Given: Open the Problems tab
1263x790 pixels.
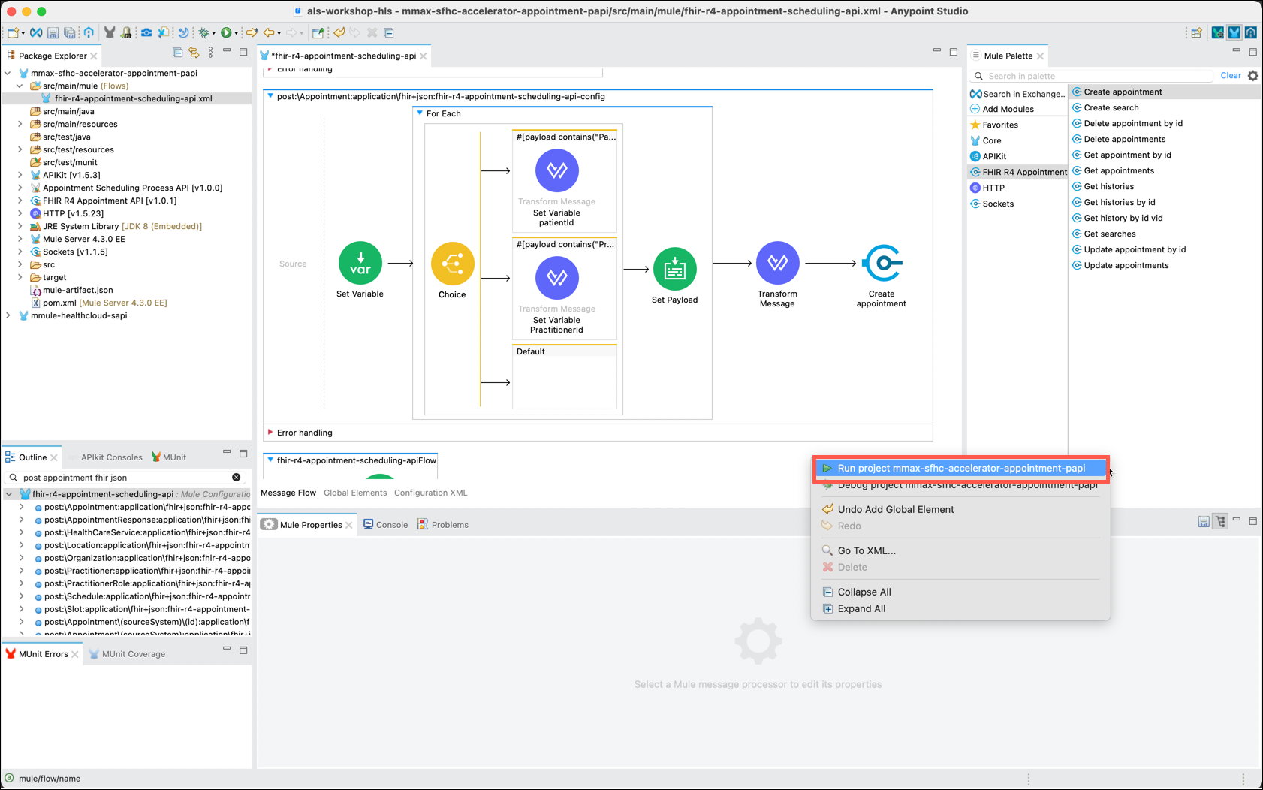Looking at the screenshot, I should tap(443, 525).
